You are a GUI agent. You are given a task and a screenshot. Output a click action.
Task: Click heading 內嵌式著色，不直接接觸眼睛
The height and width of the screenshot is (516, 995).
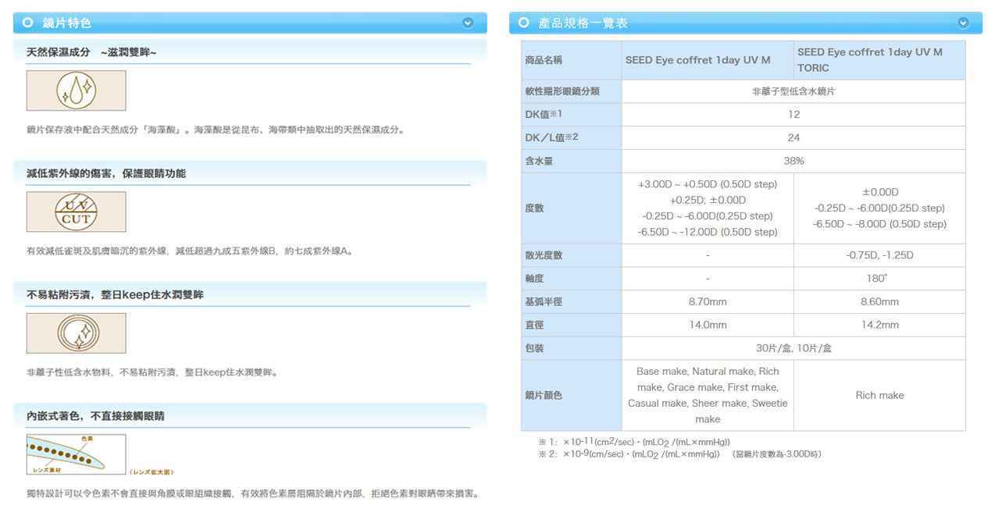95,416
